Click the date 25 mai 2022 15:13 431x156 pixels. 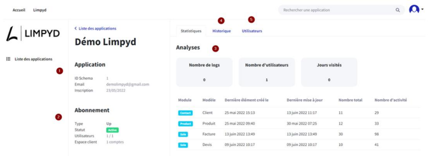point(239,112)
